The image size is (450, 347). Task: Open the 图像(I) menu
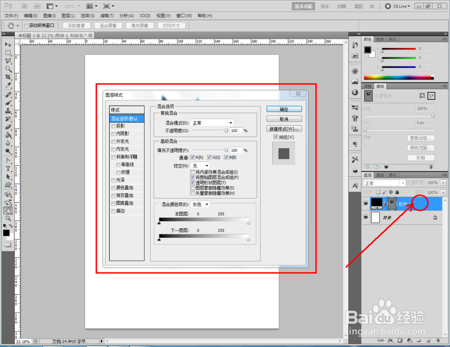tap(49, 16)
